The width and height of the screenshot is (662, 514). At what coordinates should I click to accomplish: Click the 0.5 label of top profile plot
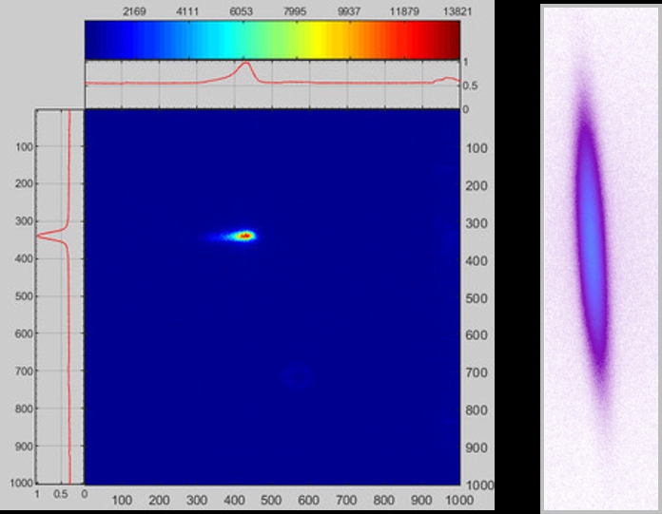click(x=470, y=86)
